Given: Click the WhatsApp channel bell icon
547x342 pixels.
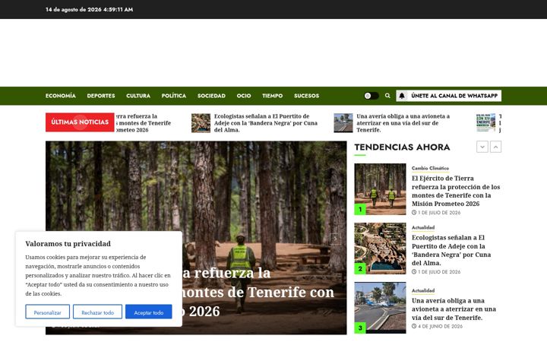Looking at the screenshot, I should click(402, 96).
